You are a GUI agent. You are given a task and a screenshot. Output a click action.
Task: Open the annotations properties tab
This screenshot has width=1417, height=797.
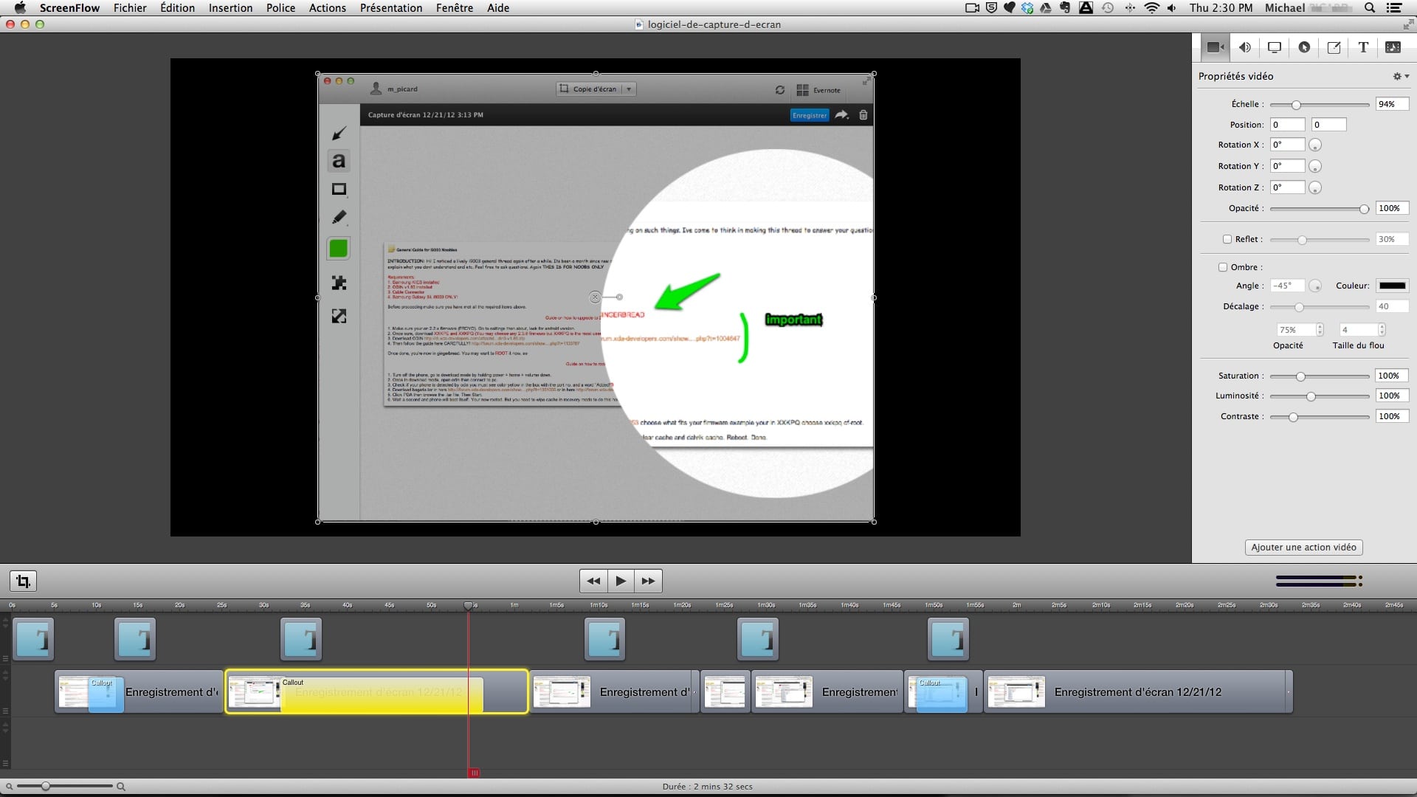pos(1334,47)
